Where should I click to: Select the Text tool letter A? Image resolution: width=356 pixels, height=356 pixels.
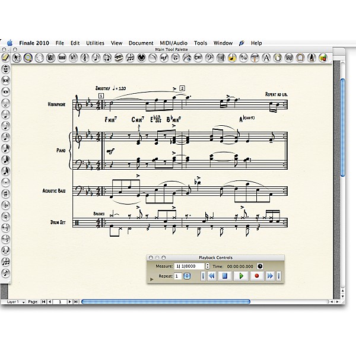[266, 58]
